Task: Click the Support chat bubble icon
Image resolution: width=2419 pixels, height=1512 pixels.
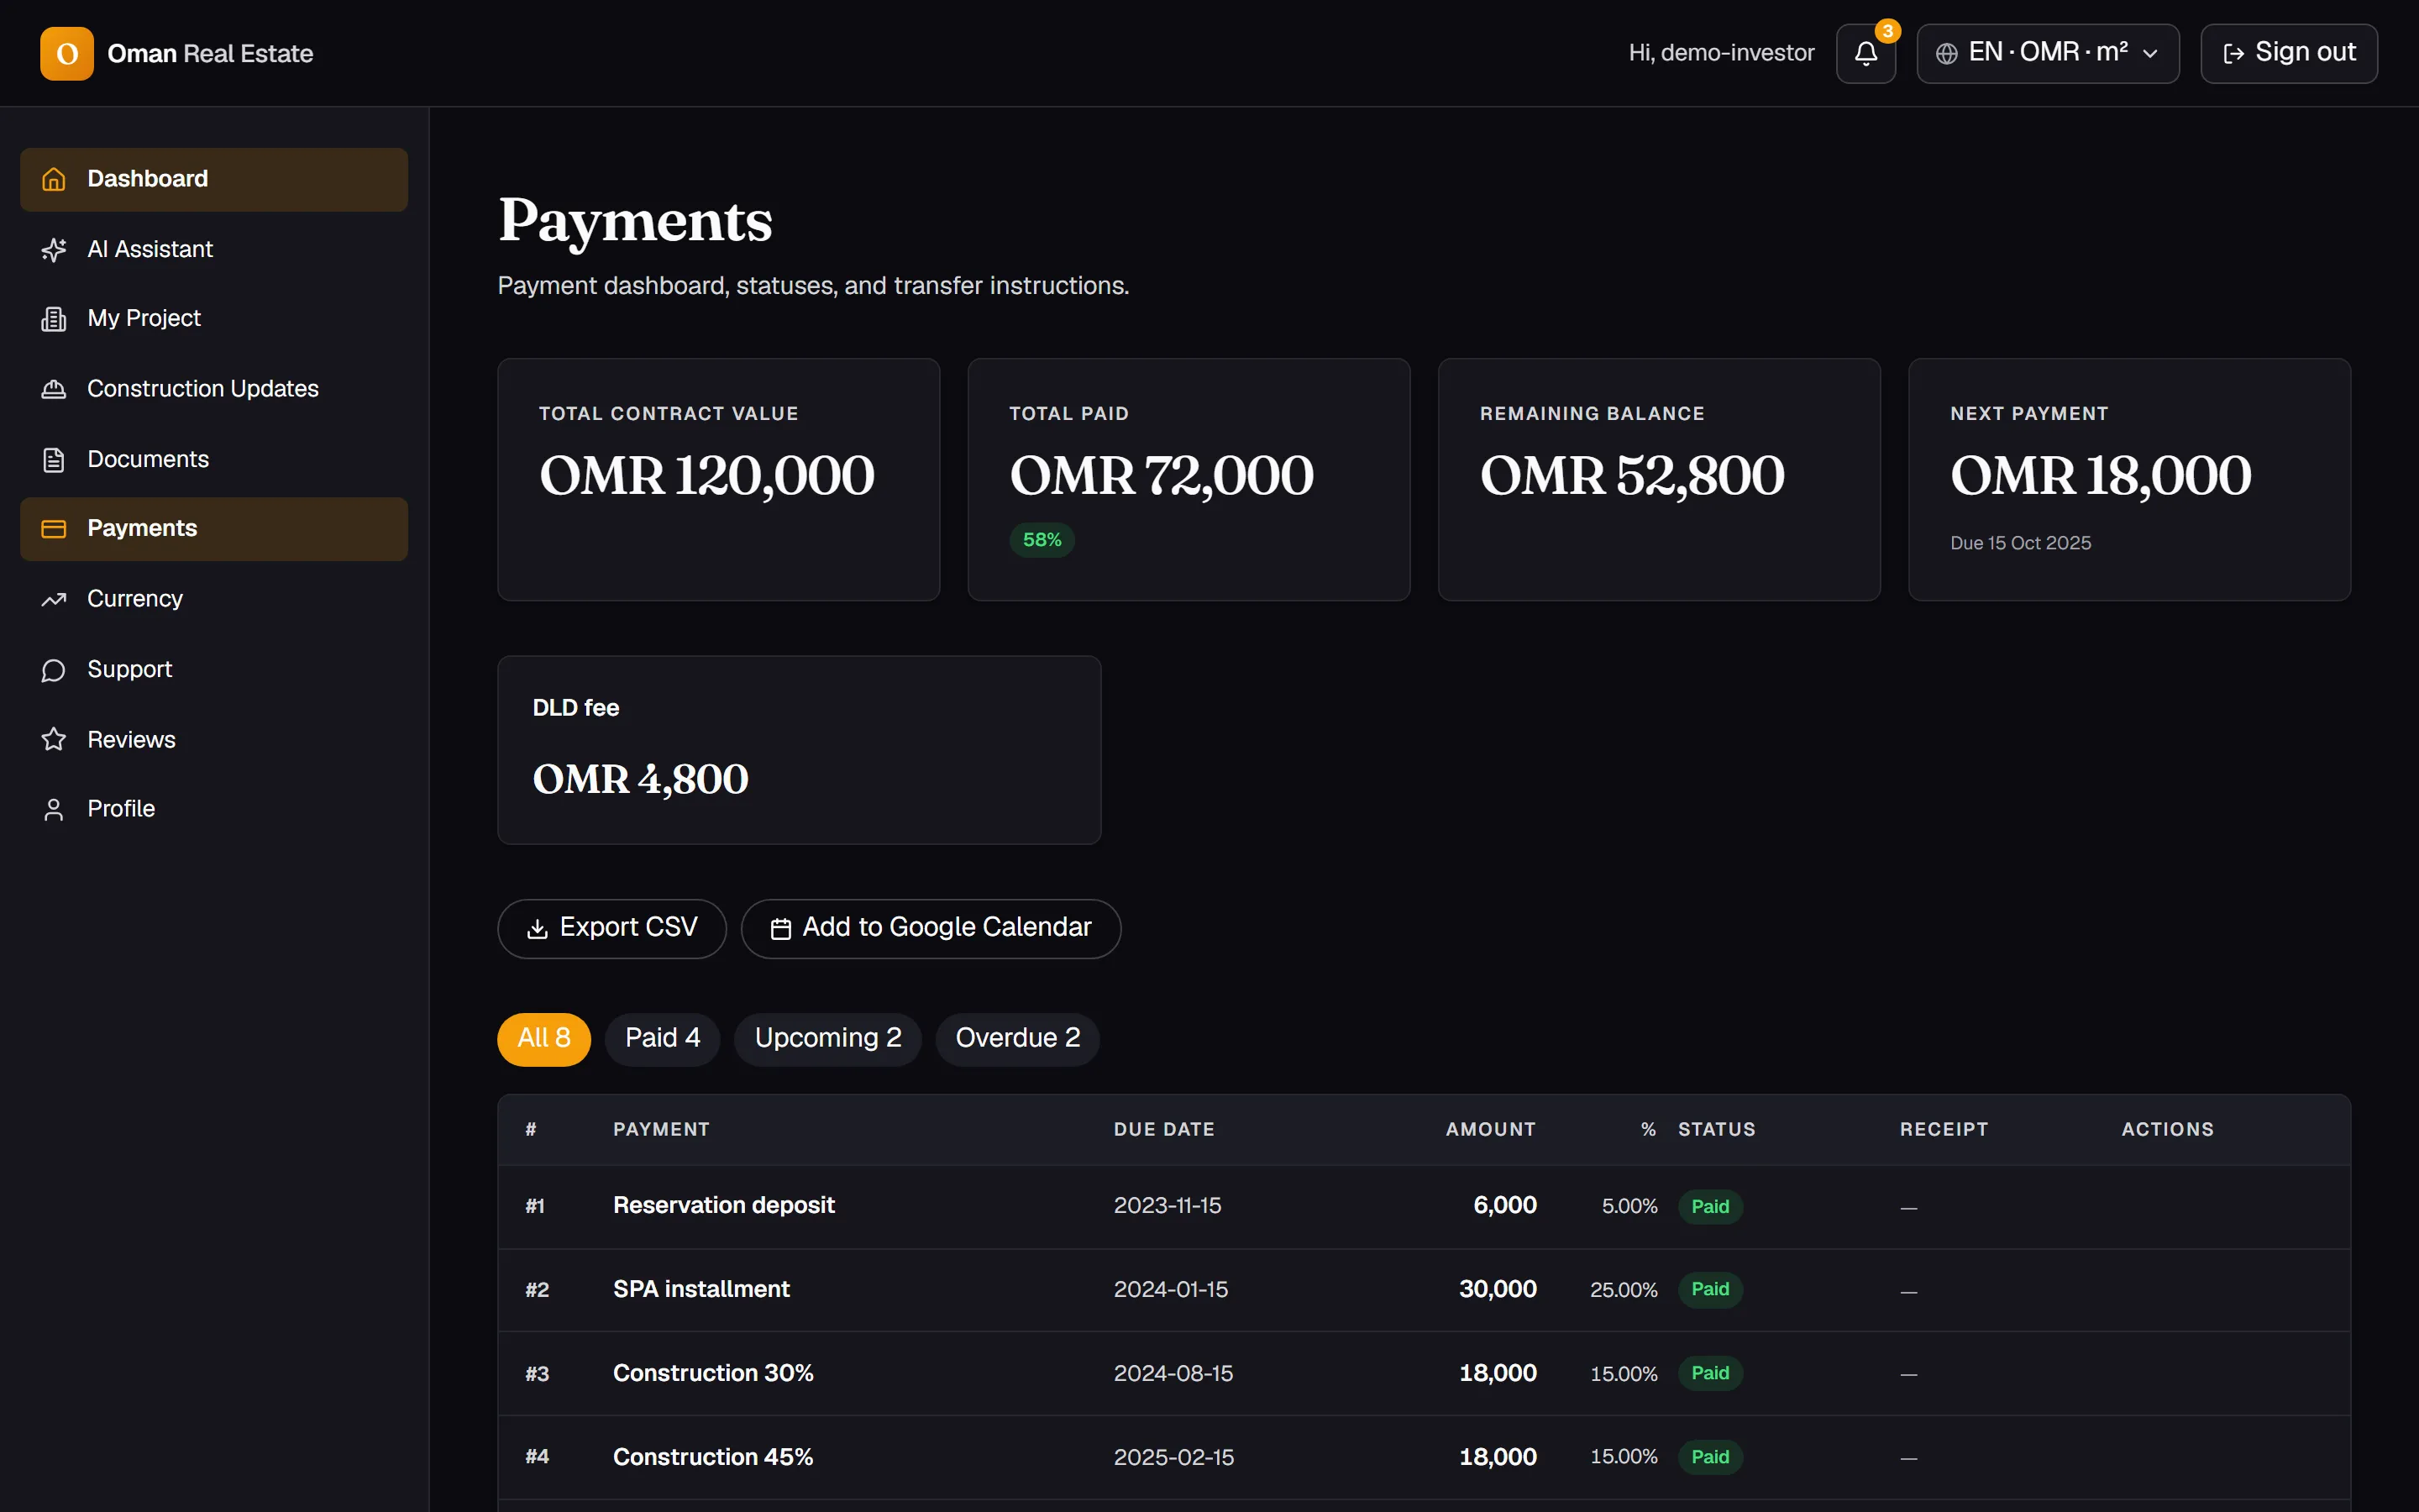Action: [x=54, y=670]
